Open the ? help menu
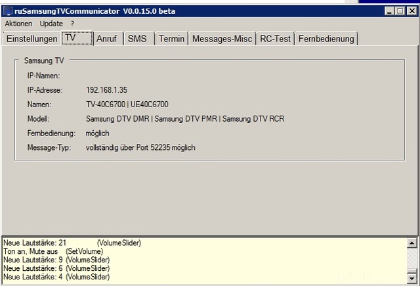The height and width of the screenshot is (286, 420). [x=72, y=24]
